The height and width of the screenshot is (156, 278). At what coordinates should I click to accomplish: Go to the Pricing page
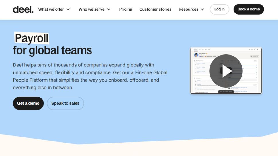click(x=126, y=9)
